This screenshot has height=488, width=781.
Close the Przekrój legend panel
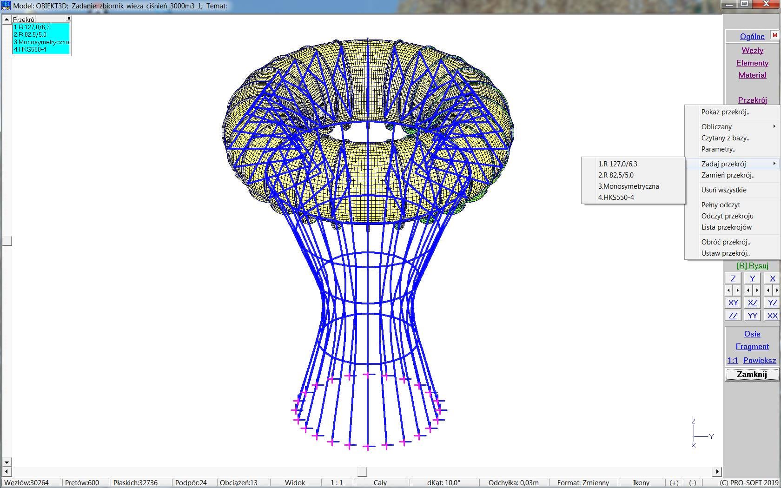pyautogui.click(x=69, y=19)
